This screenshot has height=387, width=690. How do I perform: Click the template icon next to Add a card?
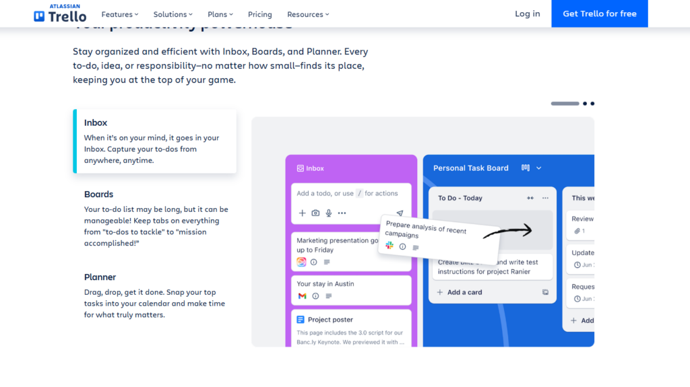[x=545, y=292]
